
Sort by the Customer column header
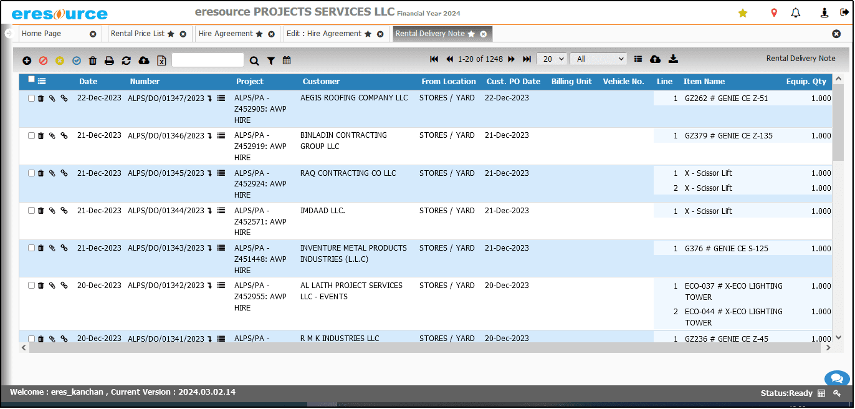click(x=321, y=82)
